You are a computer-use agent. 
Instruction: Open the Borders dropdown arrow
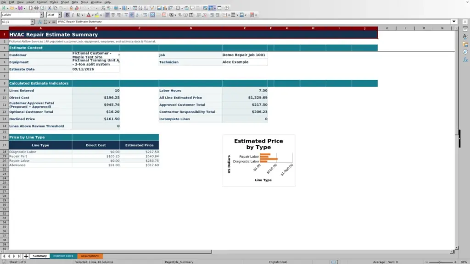(x=229, y=15)
